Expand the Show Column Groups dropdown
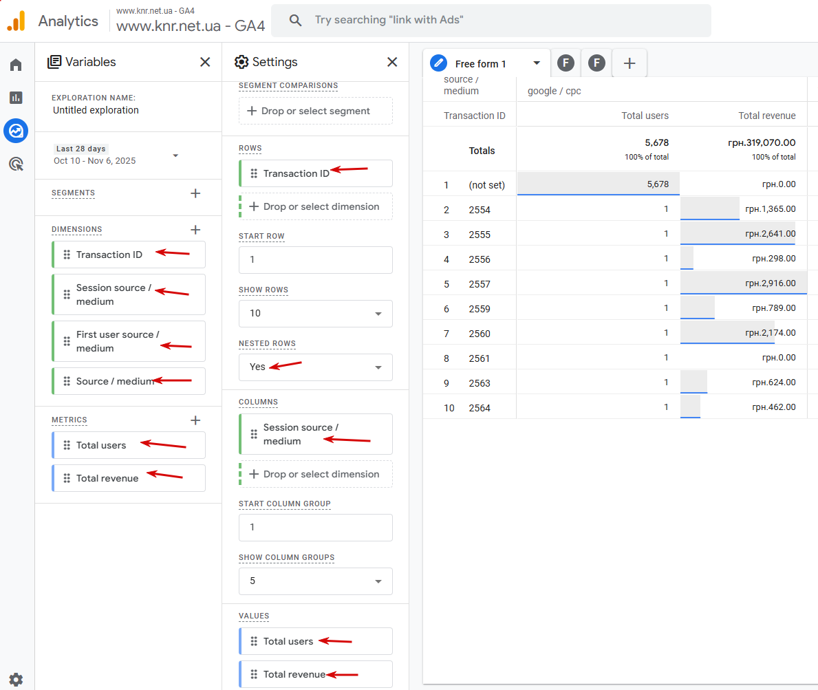The image size is (818, 690). 315,581
